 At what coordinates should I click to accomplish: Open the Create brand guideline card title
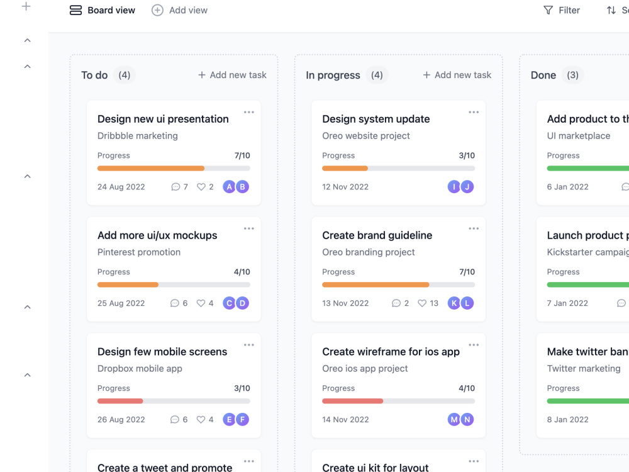click(x=377, y=235)
